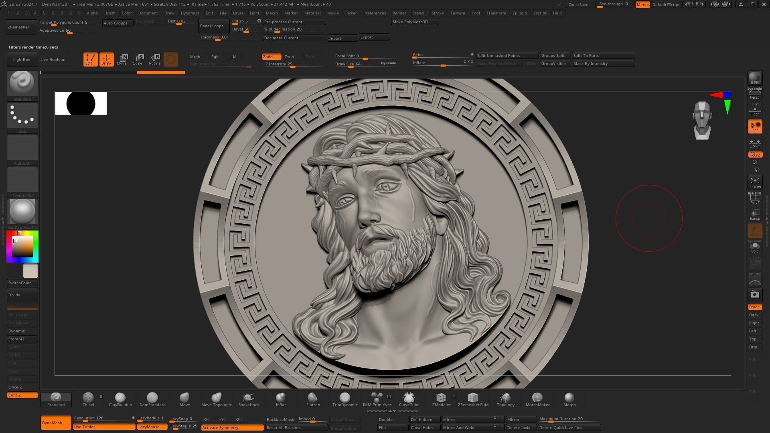Select the Morph brush
The height and width of the screenshot is (433, 770).
click(569, 399)
